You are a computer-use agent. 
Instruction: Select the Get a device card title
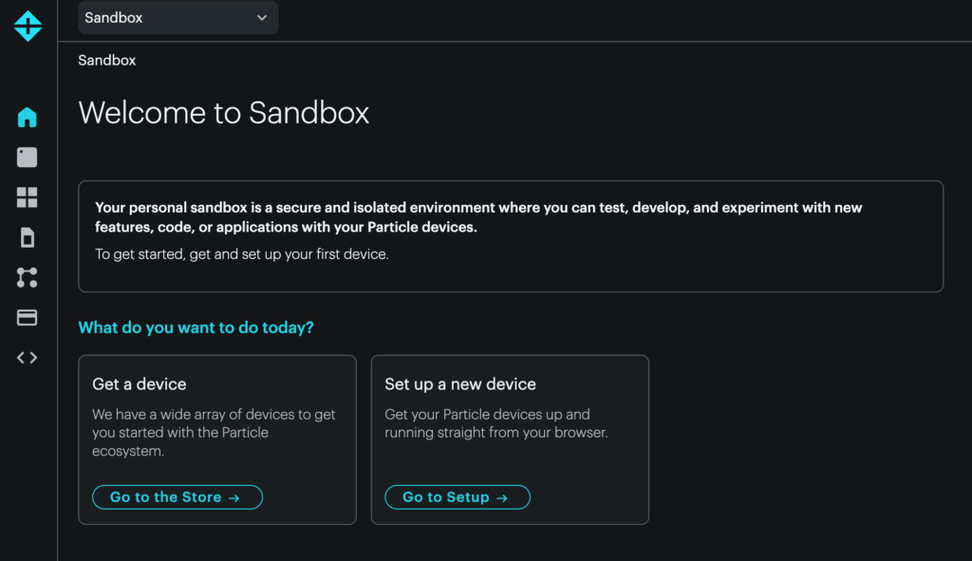pyautogui.click(x=140, y=384)
